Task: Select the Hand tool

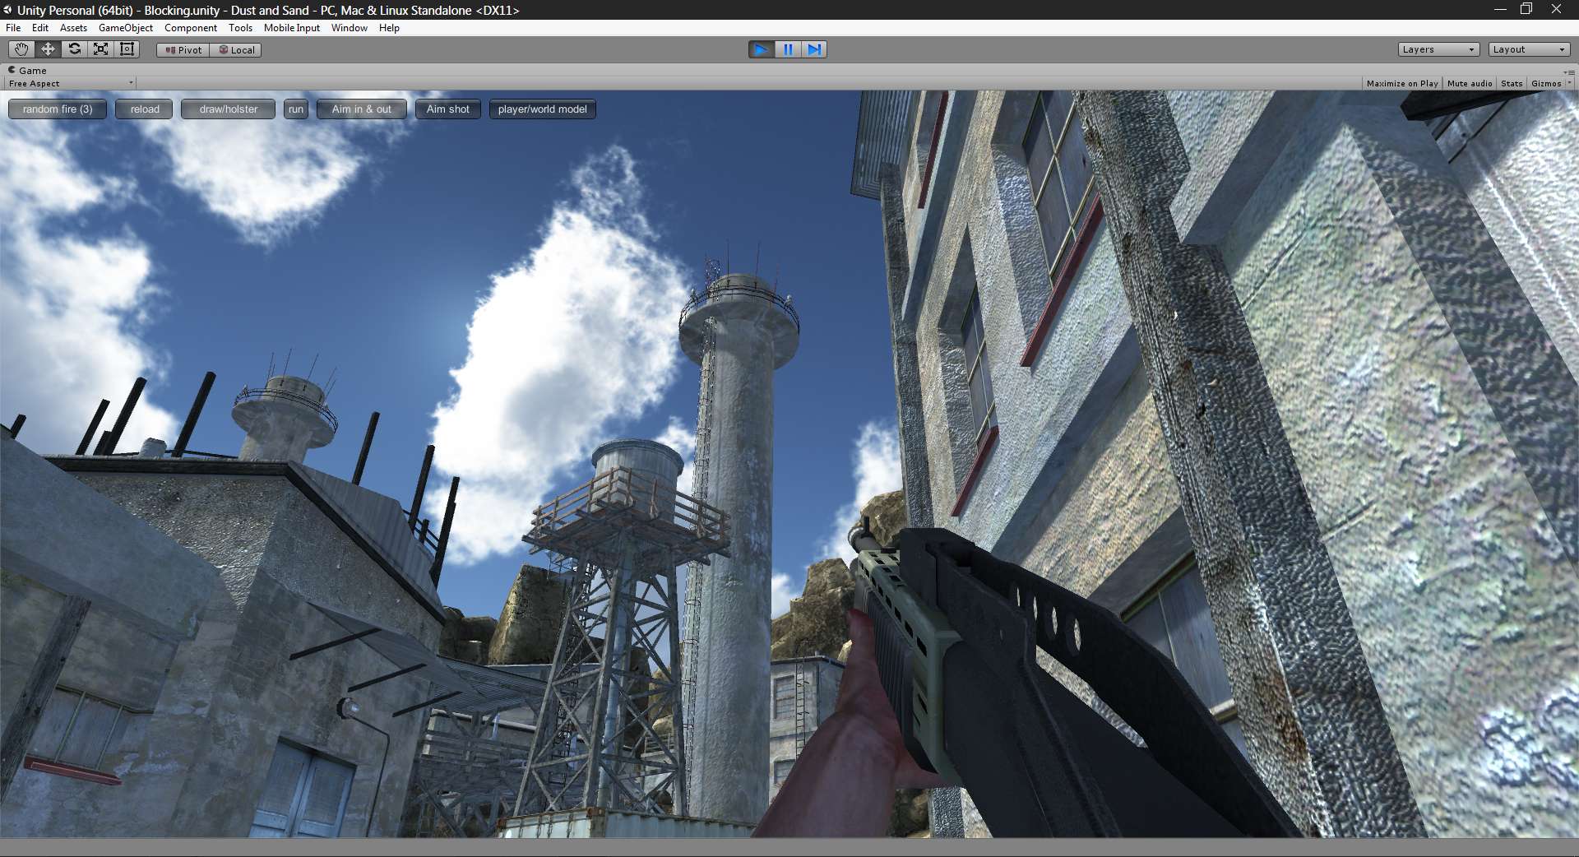Action: click(21, 49)
